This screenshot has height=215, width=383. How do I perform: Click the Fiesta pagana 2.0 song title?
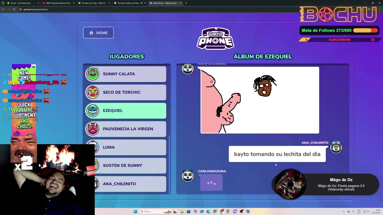[341, 188]
